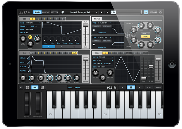
Task: Enable Filter 1 Reso Boost
Action: pos(107,26)
